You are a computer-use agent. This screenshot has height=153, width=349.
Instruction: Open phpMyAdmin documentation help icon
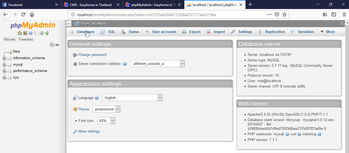[x=31, y=33]
